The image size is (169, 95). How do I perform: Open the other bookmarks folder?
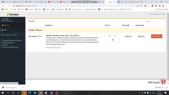click(162, 9)
